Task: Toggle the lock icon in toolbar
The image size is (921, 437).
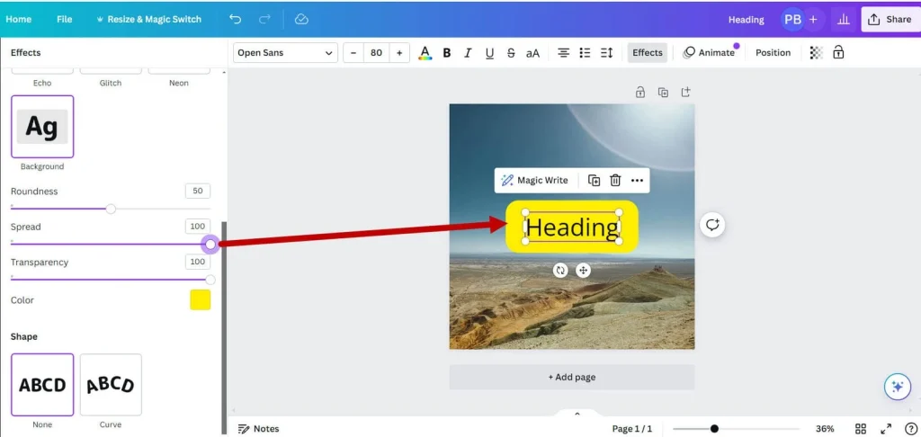Action: click(838, 53)
